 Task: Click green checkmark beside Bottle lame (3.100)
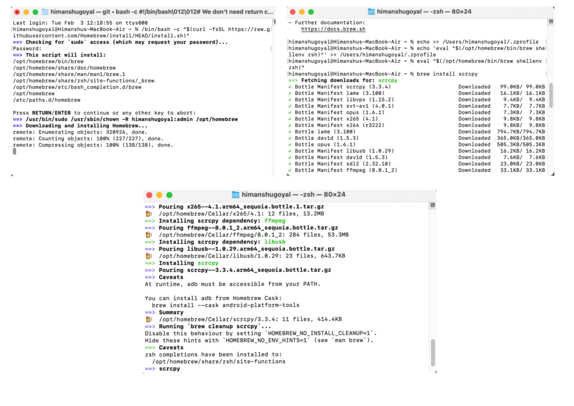(290, 131)
